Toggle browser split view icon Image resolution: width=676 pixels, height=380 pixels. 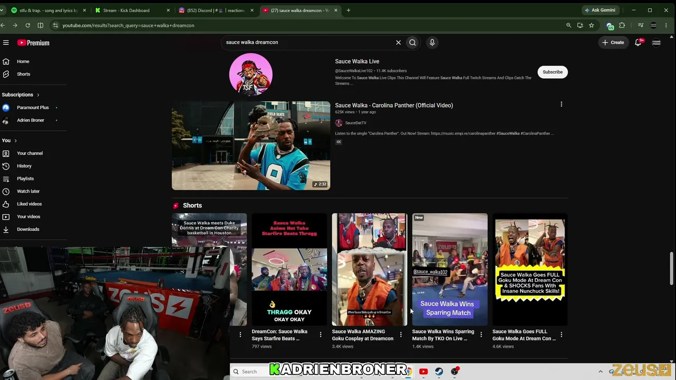tap(41, 25)
